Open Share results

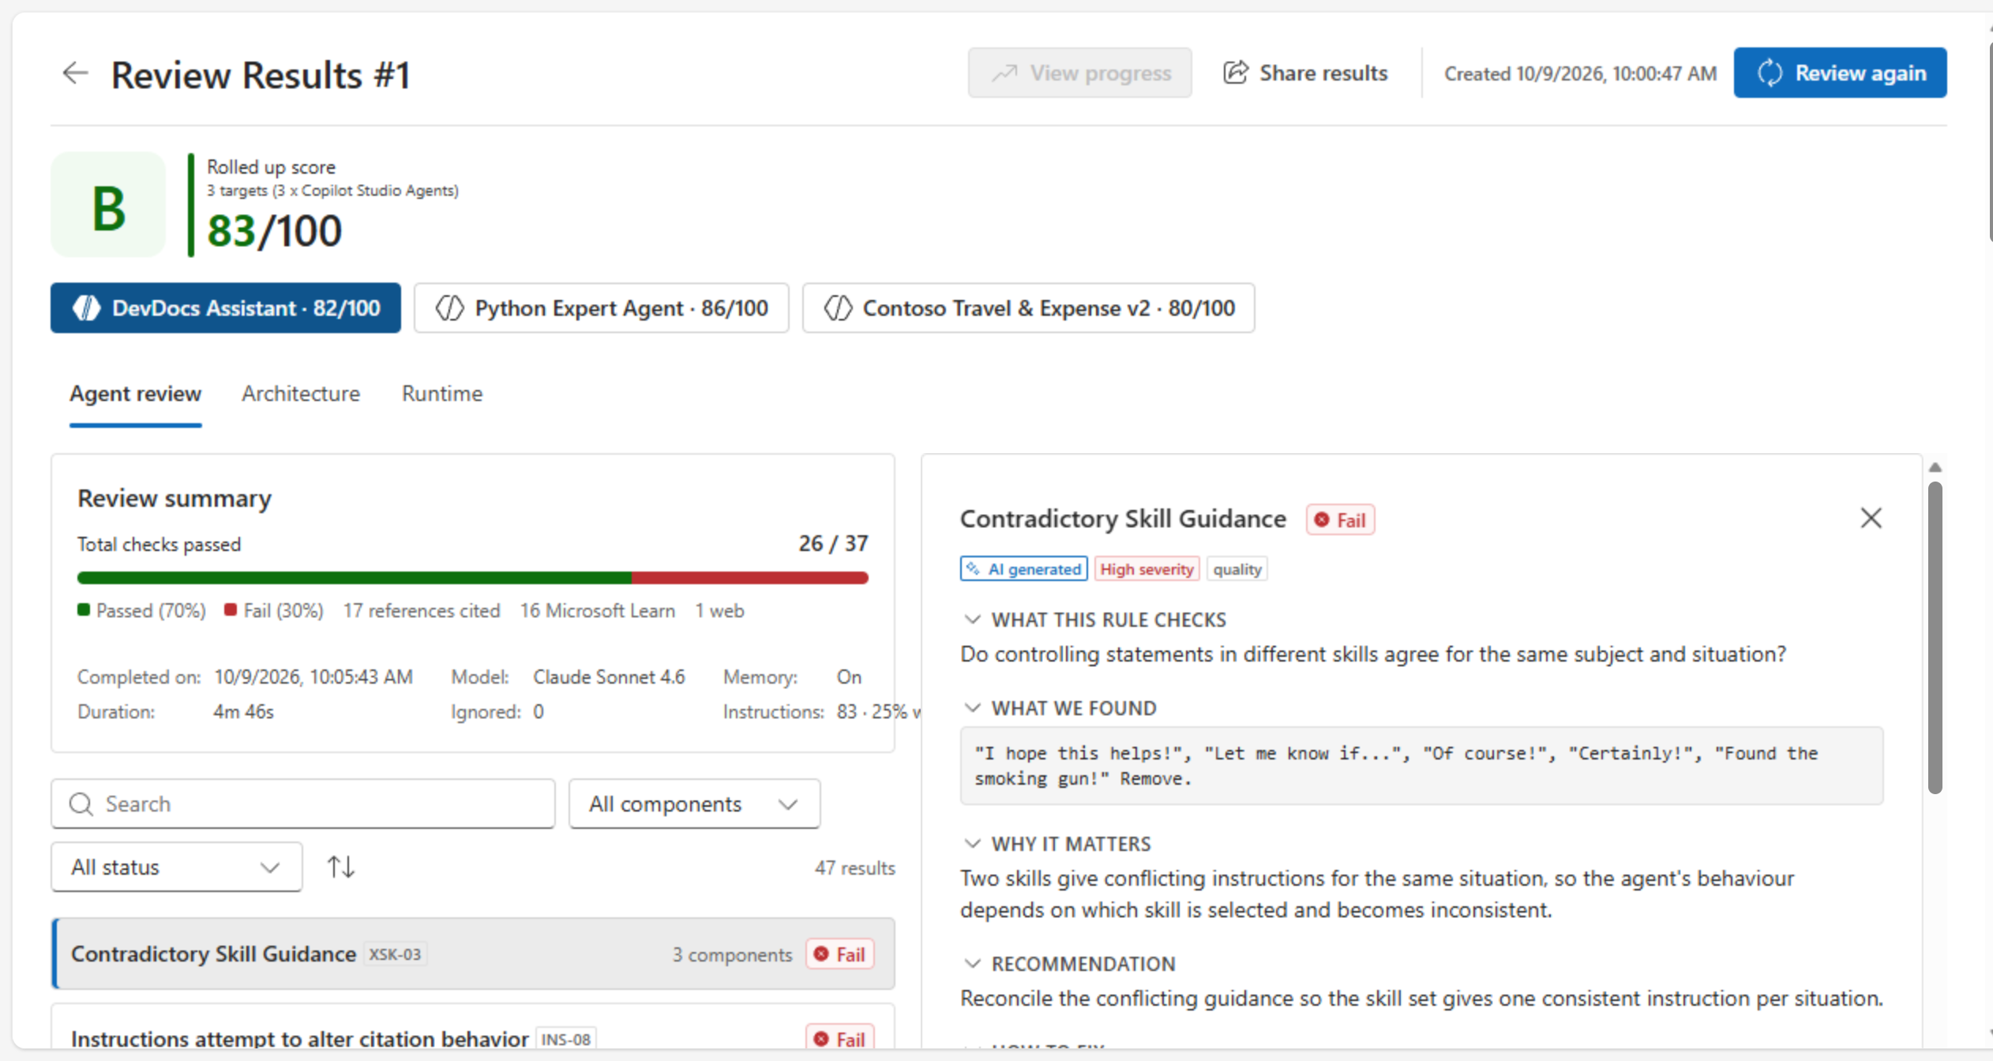(x=1305, y=73)
